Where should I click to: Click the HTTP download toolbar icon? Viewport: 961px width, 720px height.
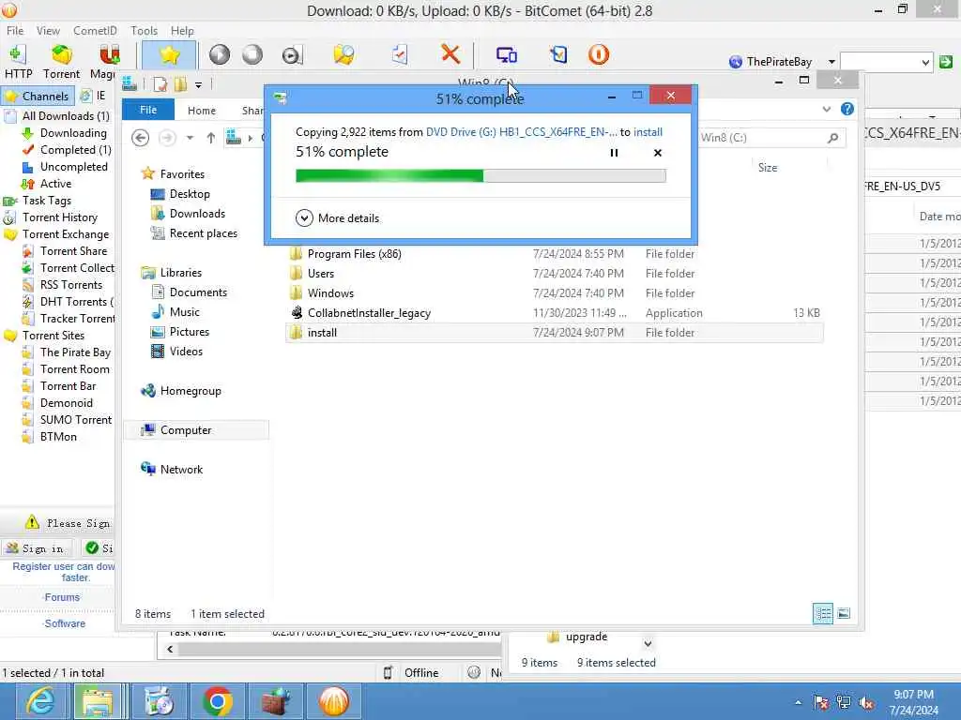(18, 55)
